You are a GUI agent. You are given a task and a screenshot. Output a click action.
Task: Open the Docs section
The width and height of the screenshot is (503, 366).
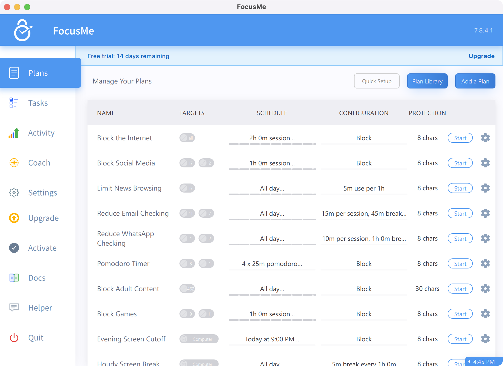coord(38,278)
